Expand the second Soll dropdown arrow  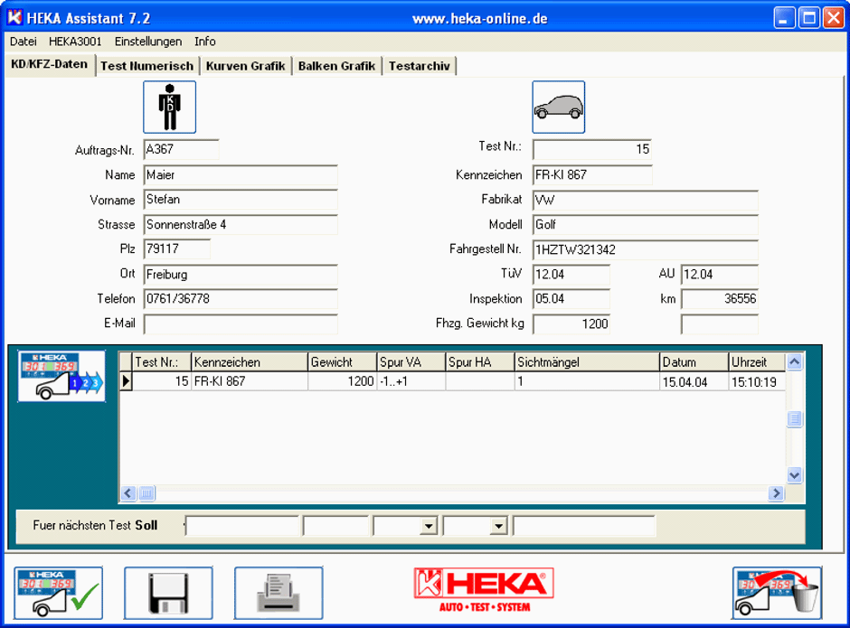click(498, 526)
